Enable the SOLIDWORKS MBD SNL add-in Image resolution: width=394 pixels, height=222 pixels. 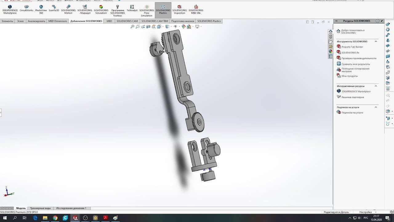[x=196, y=10]
